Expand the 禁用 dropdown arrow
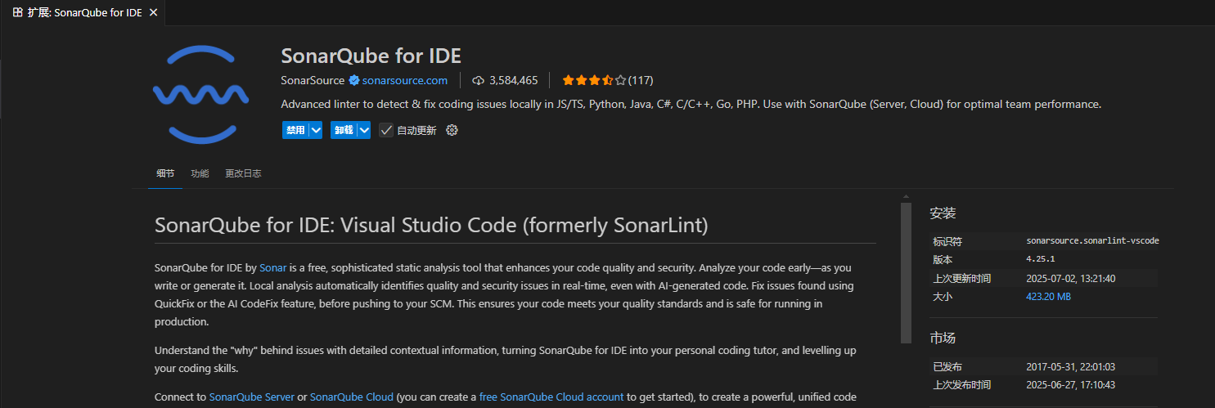This screenshot has height=408, width=1215. (316, 130)
